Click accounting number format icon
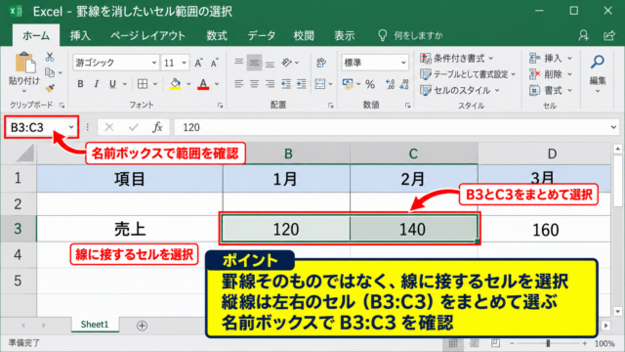 pyautogui.click(x=348, y=84)
